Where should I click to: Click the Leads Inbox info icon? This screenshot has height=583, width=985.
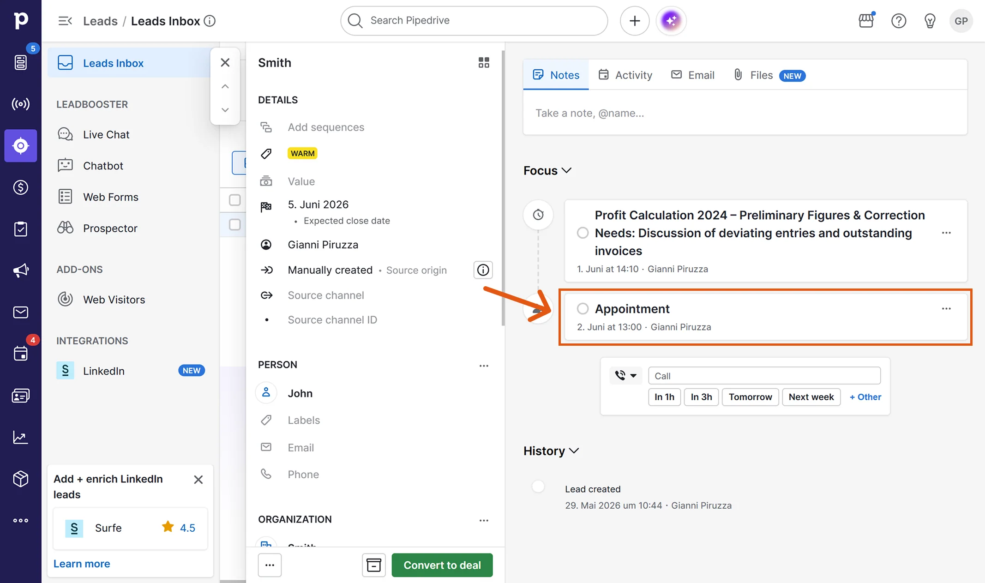pyautogui.click(x=210, y=21)
